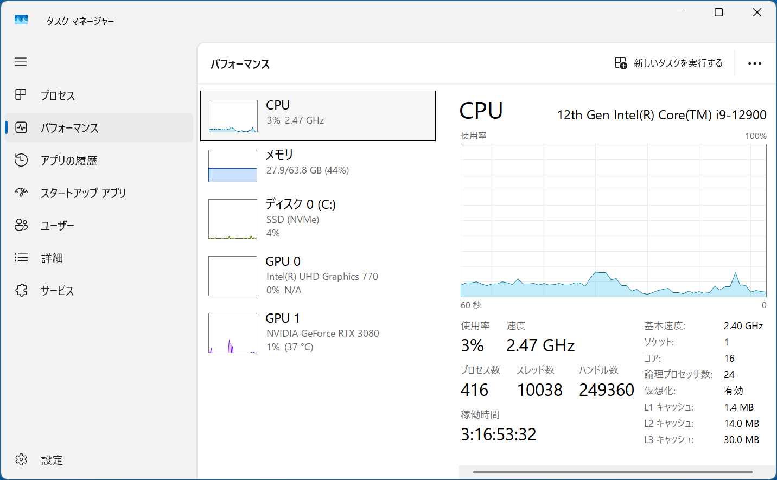Click the horizontal scrollbar below CPU details
The image size is (777, 480).
[613, 472]
